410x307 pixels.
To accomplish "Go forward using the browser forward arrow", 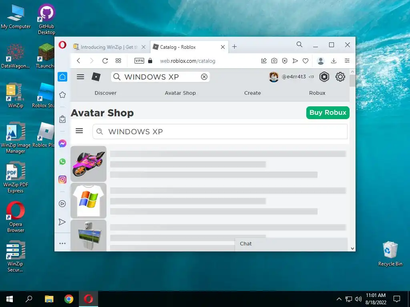I will point(92,61).
